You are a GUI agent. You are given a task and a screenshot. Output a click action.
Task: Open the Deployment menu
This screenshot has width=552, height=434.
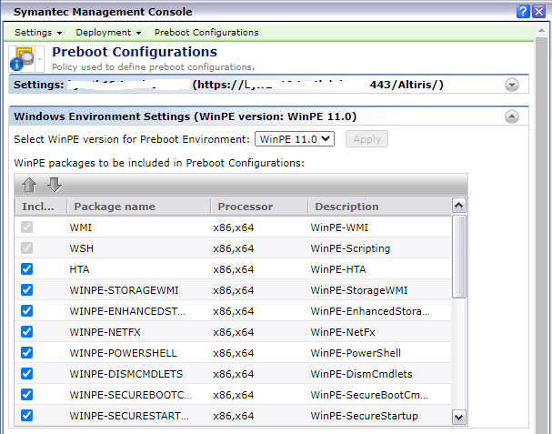(x=107, y=32)
